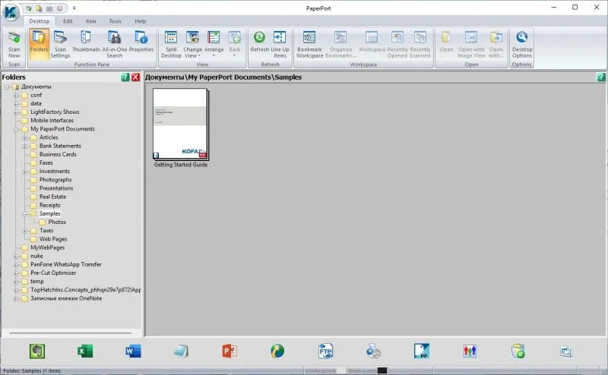Click the Folders pane horizontal scrollbar

(x=71, y=332)
